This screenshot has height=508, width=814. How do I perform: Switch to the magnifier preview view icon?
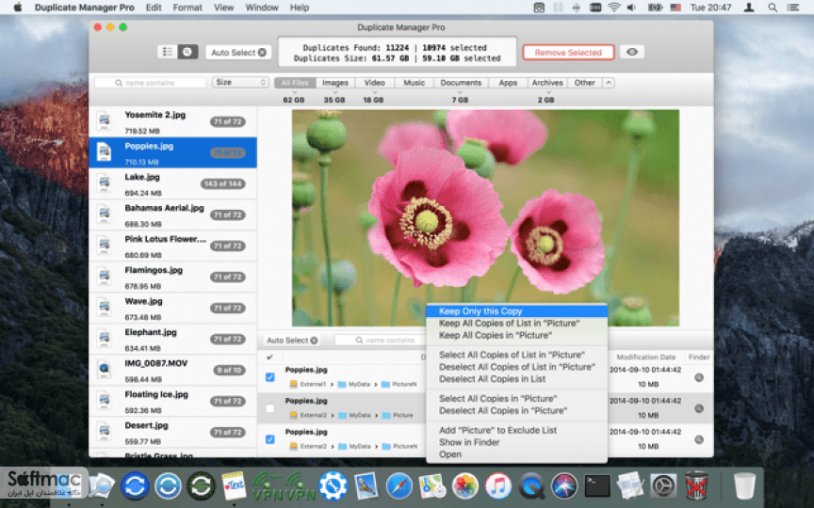click(187, 52)
